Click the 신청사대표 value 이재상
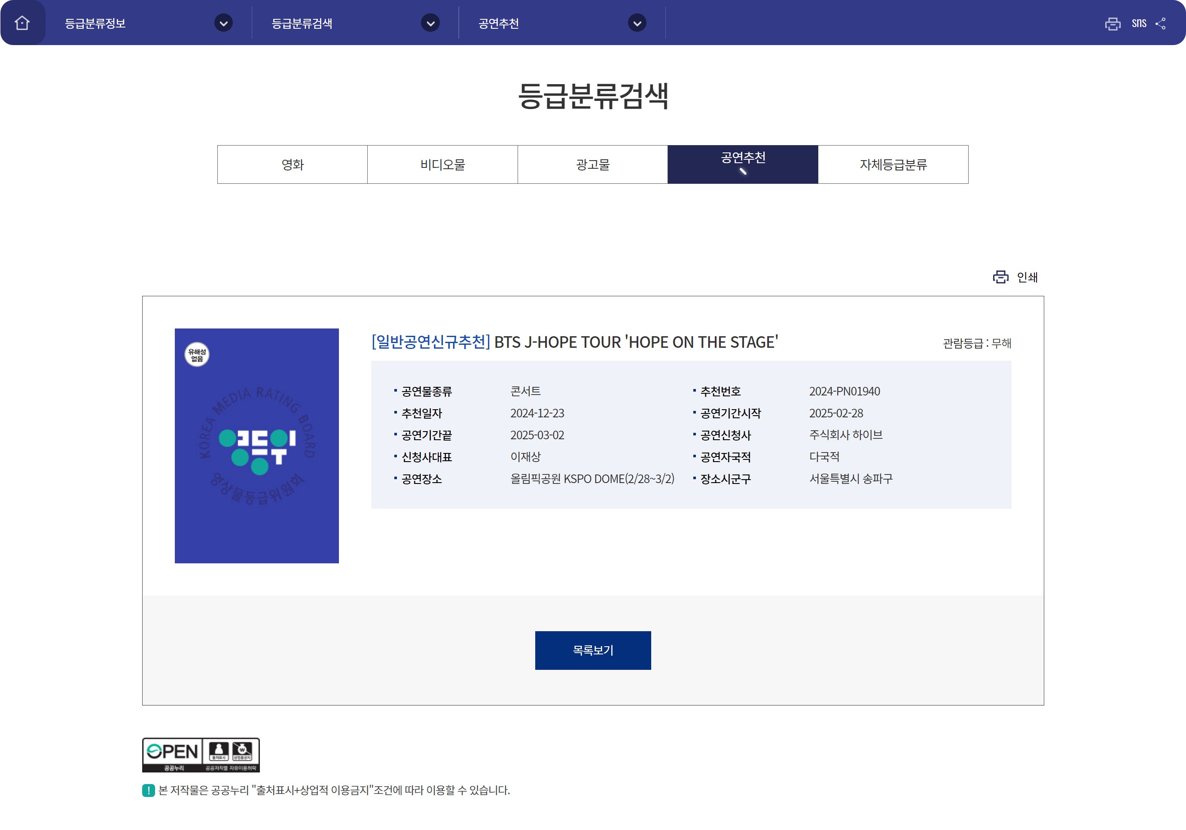The height and width of the screenshot is (830, 1186). click(525, 456)
